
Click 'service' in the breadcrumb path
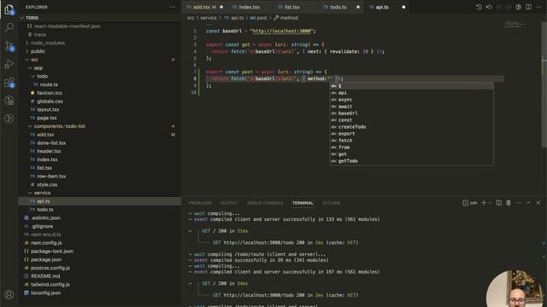pyautogui.click(x=209, y=18)
